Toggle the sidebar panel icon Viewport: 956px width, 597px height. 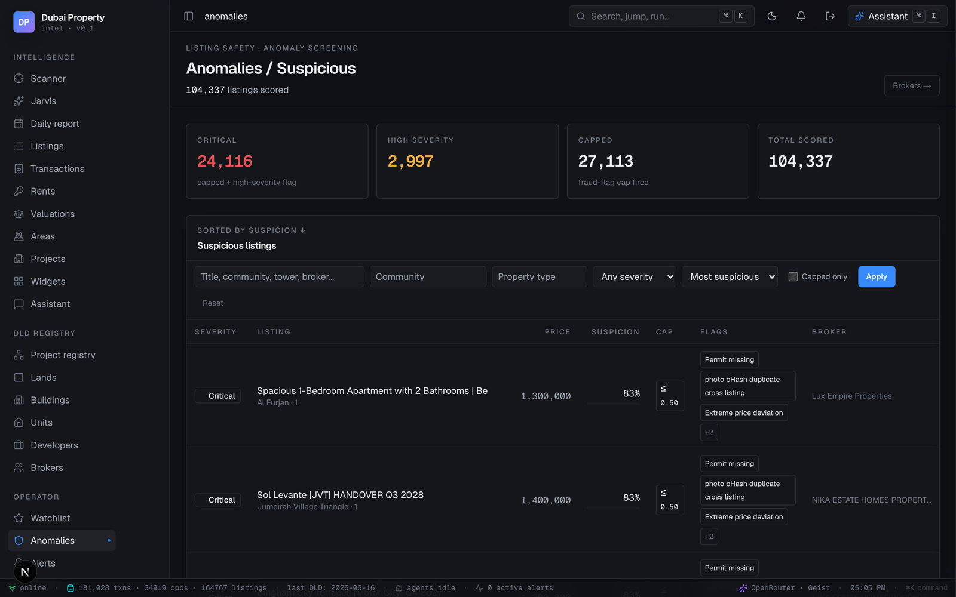click(x=189, y=16)
